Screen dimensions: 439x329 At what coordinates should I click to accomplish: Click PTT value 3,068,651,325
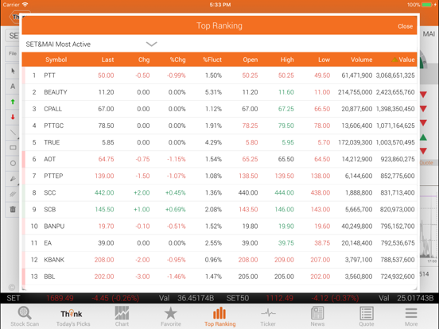tap(395, 75)
